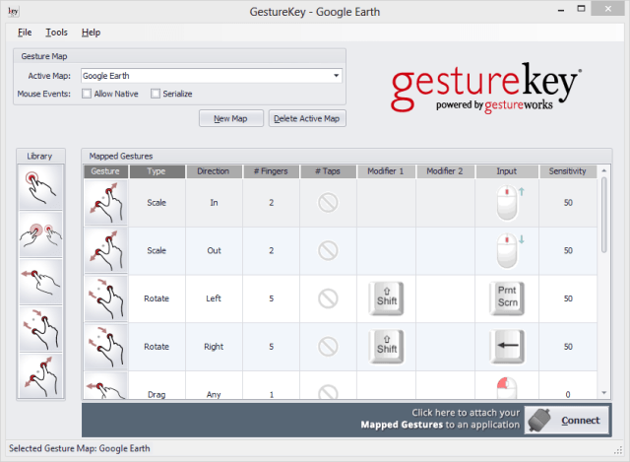Click the Mapped Gestures scrollbar thumb
This screenshot has height=462, width=630.
(x=603, y=215)
